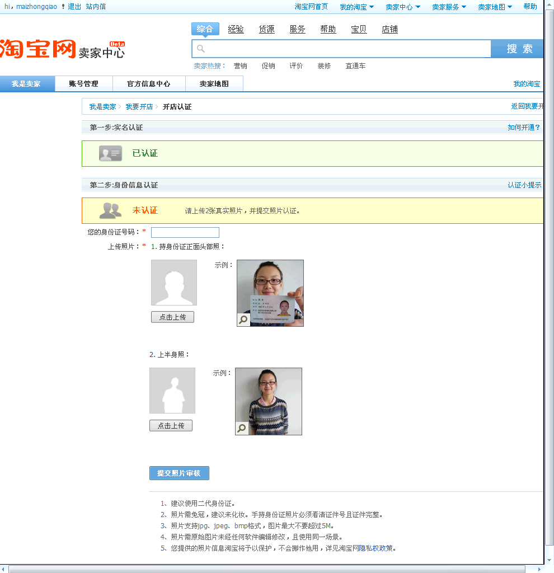The width and height of the screenshot is (554, 573).
Task: Expand the 卖家地图 dropdown in top bar
Action: pos(495,7)
